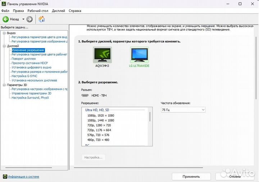Click the NVIDIA logo in title bar

coord(4,4)
